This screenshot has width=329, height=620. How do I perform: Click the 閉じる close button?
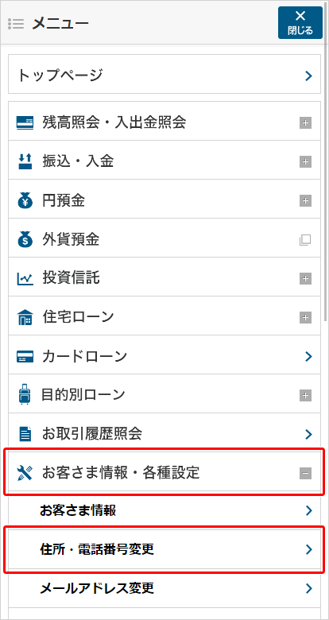click(x=300, y=22)
